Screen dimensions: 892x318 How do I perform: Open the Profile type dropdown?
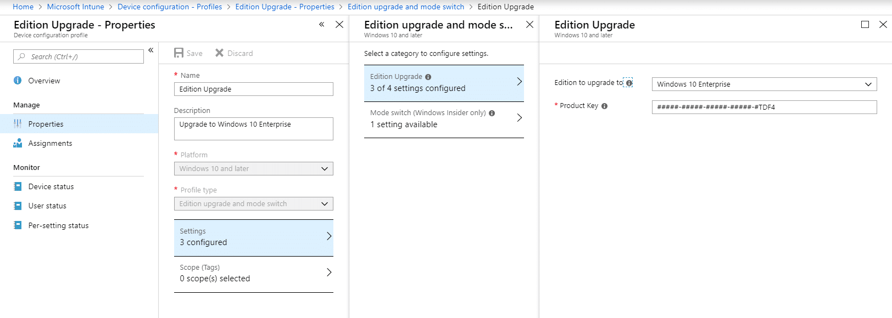(254, 203)
